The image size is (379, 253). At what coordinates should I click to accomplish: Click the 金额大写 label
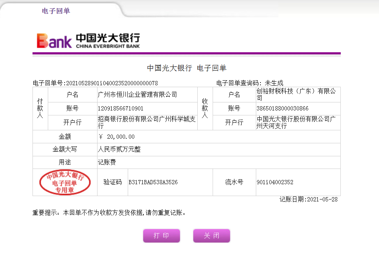tap(65, 149)
